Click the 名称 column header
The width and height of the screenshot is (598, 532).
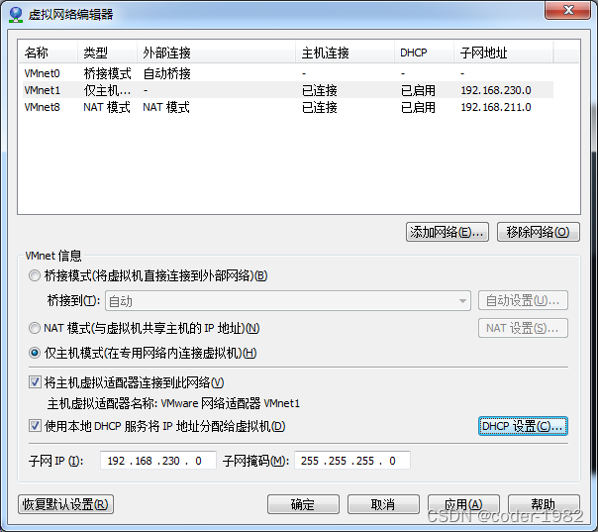click(x=49, y=53)
